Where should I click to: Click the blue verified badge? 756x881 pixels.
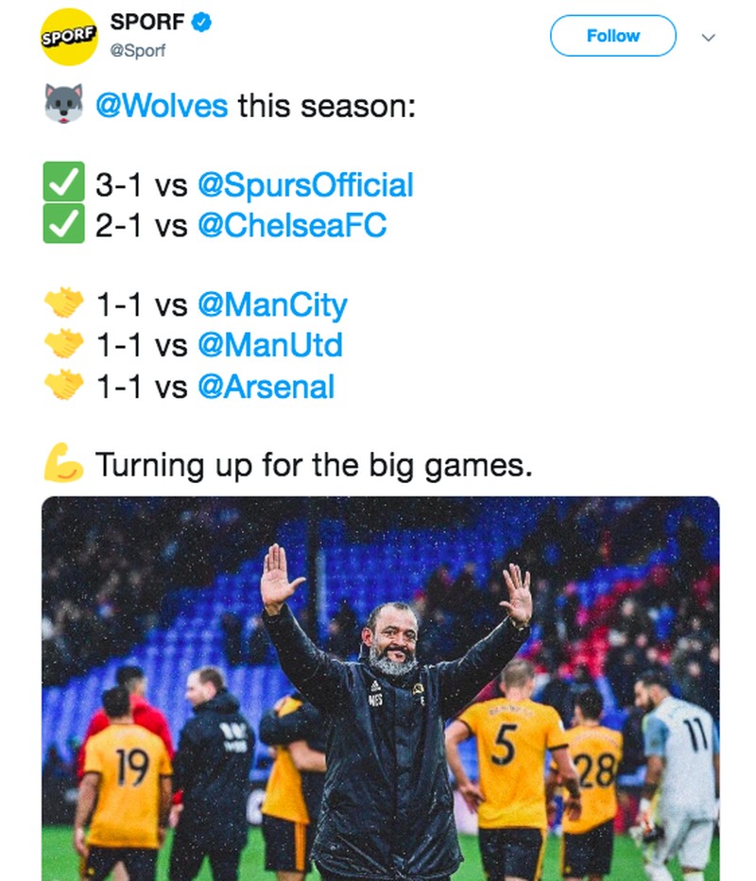pyautogui.click(x=201, y=22)
